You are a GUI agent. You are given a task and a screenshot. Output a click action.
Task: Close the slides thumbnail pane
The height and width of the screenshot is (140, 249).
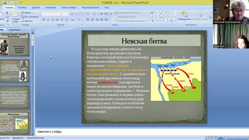click(32, 29)
